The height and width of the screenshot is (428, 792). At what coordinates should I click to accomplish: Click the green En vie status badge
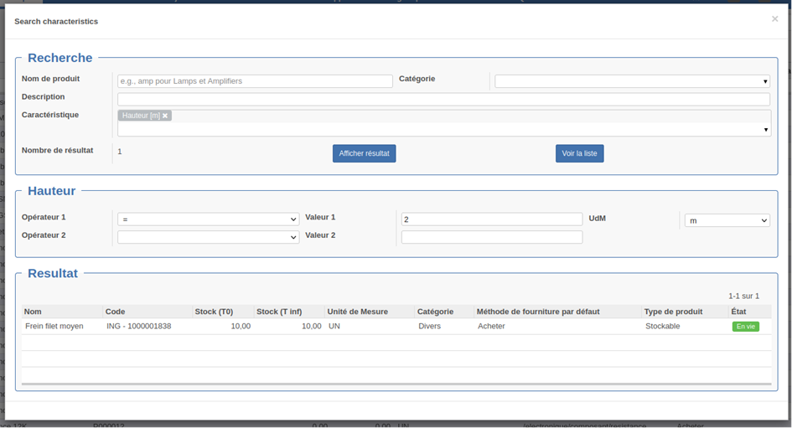(745, 327)
